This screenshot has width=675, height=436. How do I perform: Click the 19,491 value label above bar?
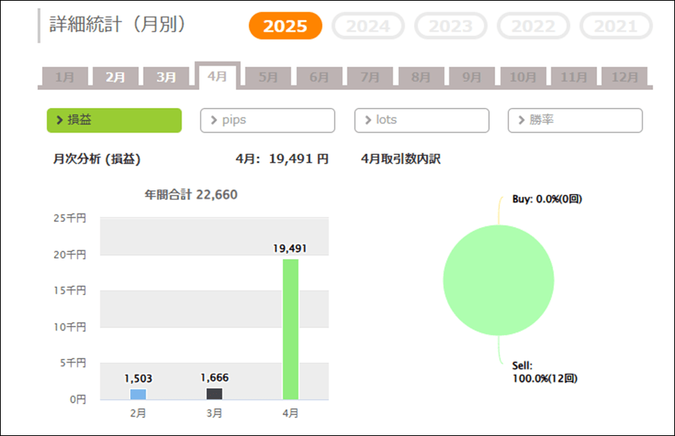pos(290,249)
